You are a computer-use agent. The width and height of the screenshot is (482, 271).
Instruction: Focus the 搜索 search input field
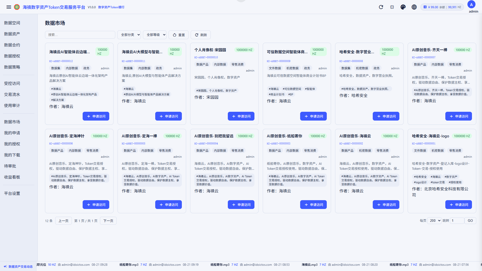tap(80, 35)
